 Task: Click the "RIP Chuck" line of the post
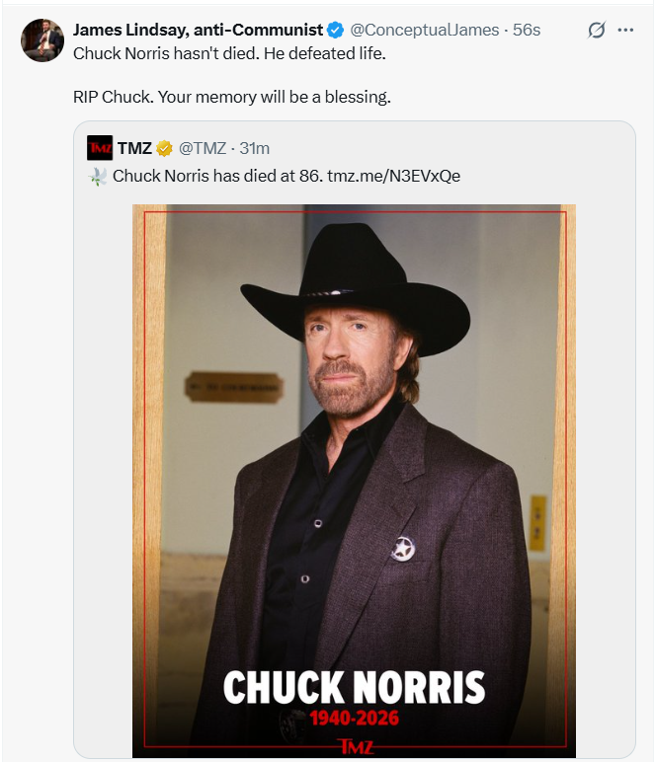pyautogui.click(x=232, y=97)
